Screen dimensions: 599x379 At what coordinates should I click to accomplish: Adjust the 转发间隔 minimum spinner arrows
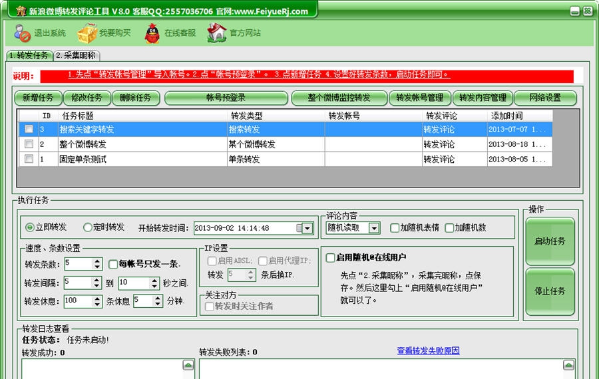tap(97, 283)
